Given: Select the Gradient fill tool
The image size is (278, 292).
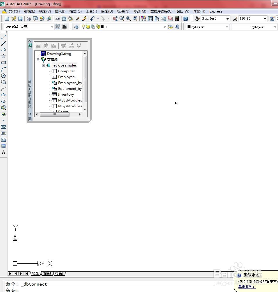Looking at the screenshot, I should (x=3, y=133).
